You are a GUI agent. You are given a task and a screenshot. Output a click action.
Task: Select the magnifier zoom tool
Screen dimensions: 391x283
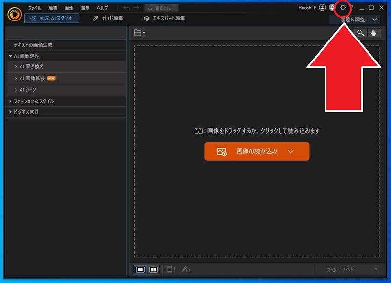coord(360,33)
